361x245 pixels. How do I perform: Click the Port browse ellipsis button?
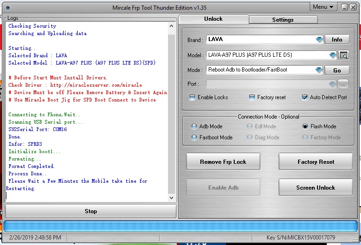[x=343, y=84]
